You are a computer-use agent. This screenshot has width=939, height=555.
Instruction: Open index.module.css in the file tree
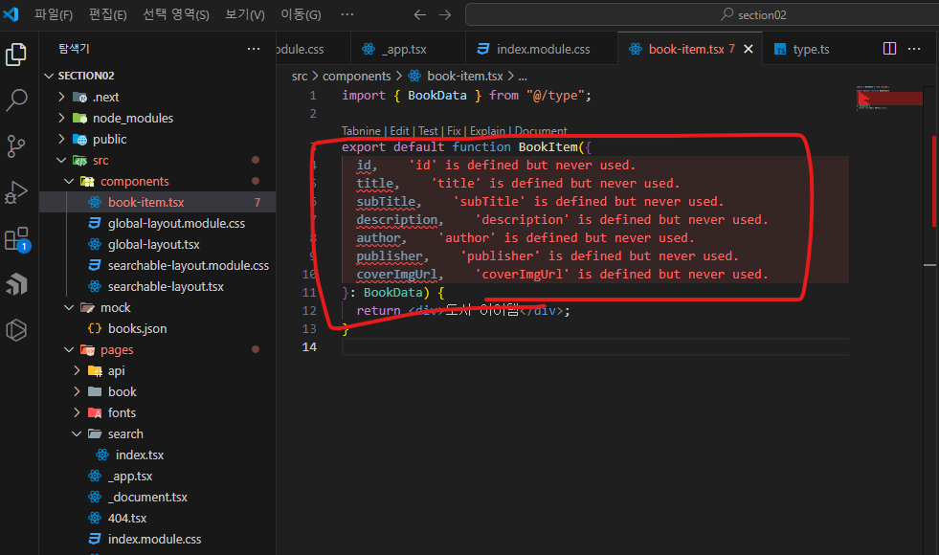tap(158, 539)
